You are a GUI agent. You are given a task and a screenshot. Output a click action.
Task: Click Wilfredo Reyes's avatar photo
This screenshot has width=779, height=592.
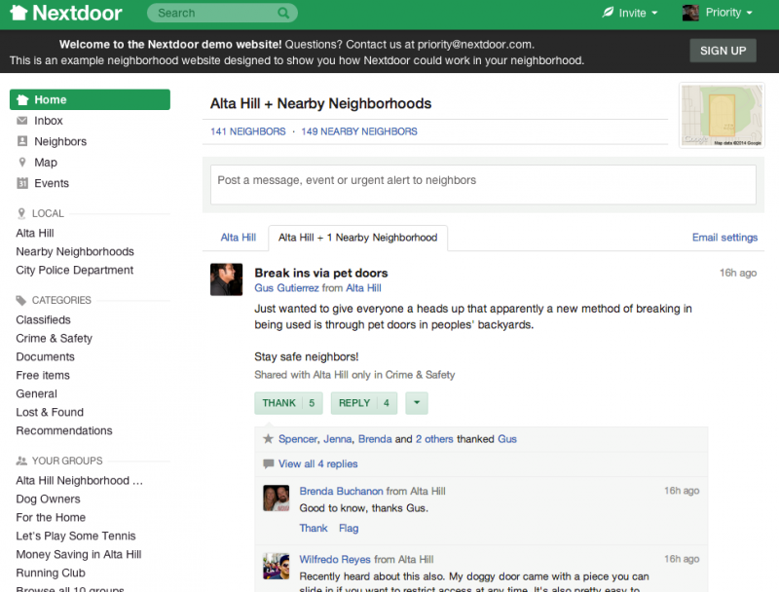coord(277,566)
